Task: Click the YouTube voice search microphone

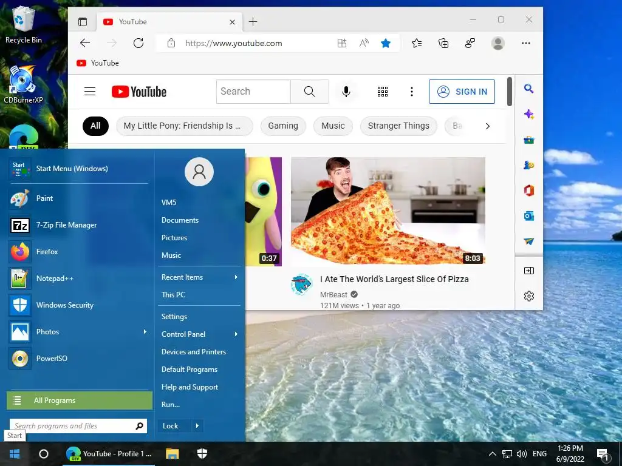Action: click(346, 92)
